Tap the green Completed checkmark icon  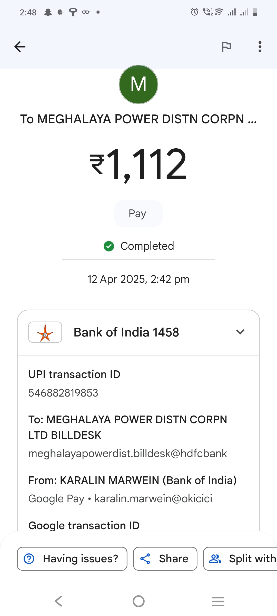pos(109,246)
